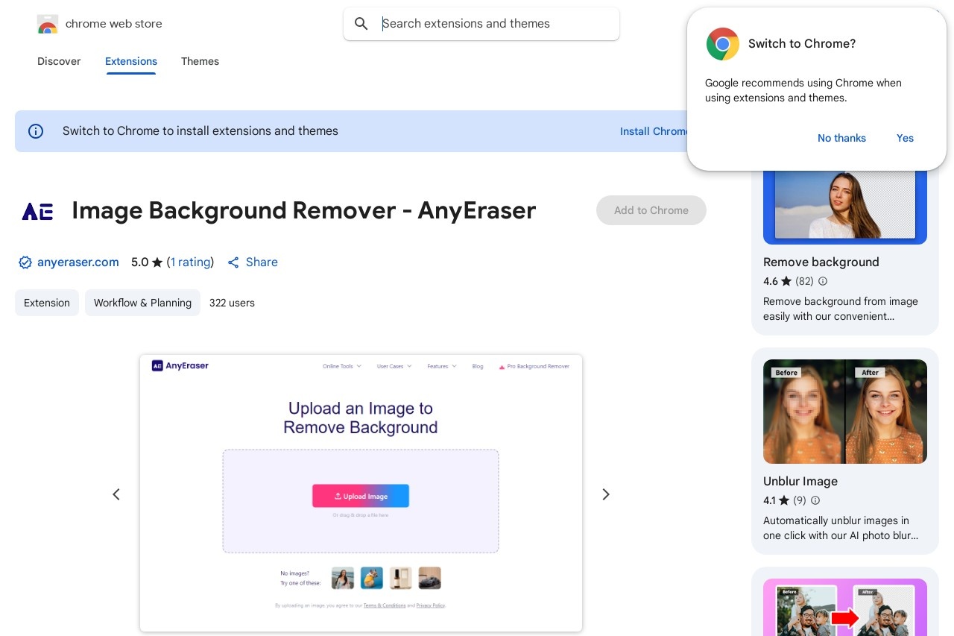
Task: Open the Remove background extension title
Action: (821, 262)
